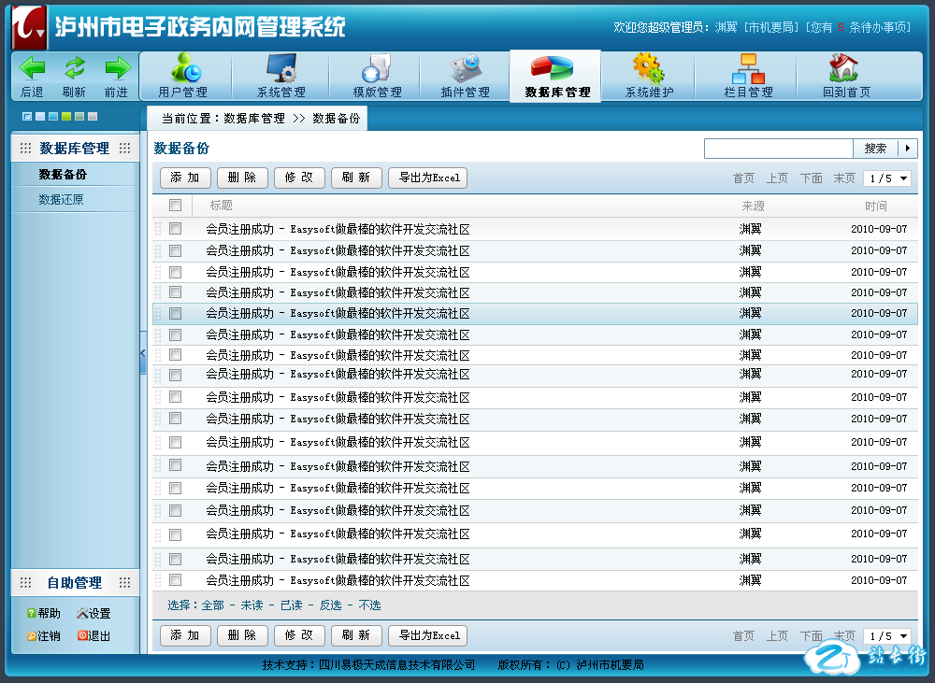Open the top page number 1/5 dropdown
The image size is (935, 683).
coord(887,178)
